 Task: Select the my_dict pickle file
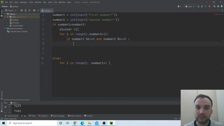(16, 26)
